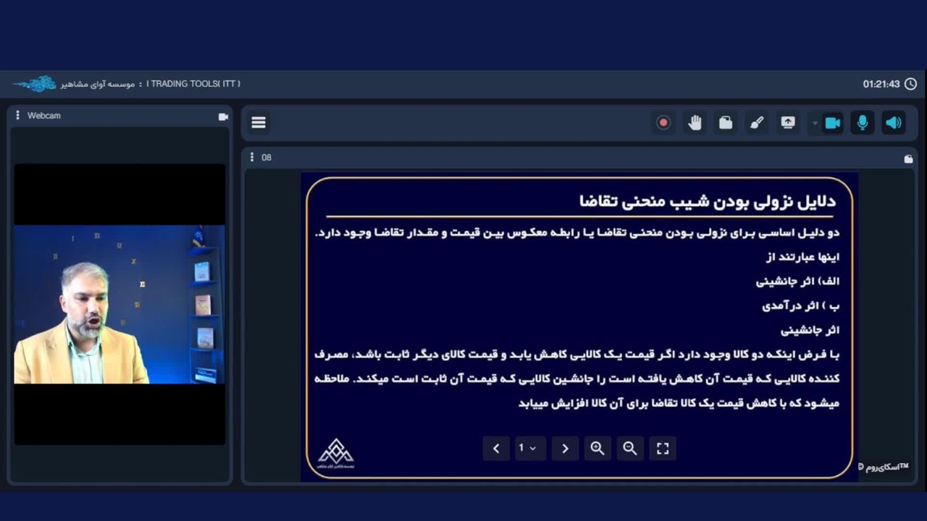Enter fullscreen slide view
The image size is (927, 521).
(663, 449)
